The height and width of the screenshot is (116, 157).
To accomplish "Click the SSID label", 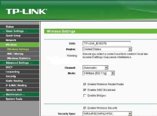I will click(x=72, y=44).
